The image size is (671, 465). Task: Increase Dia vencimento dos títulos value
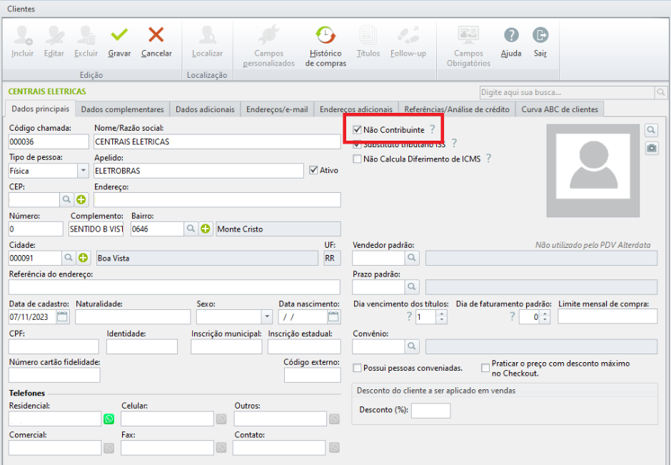coord(442,314)
